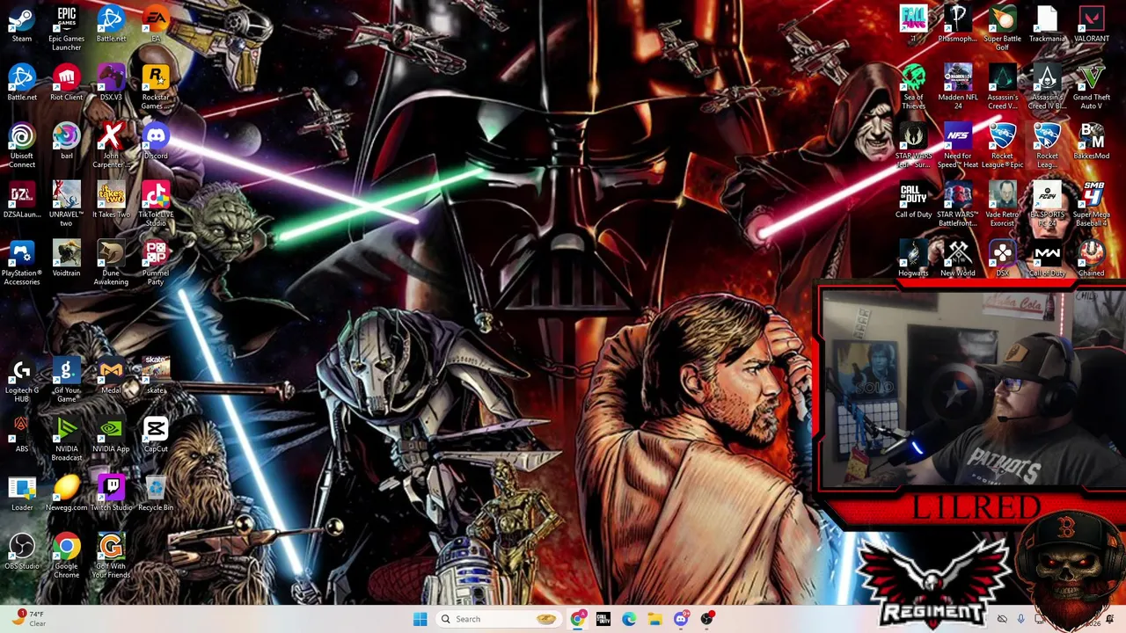This screenshot has height=633, width=1126.
Task: Select STAR WARS Battlefront shortcut
Action: coord(958,204)
